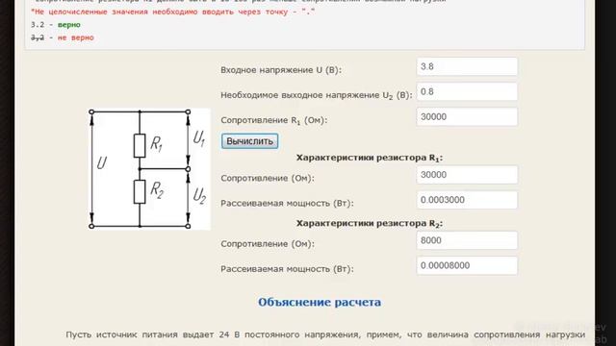Select R1 dissipated power field 0.0003000

pyautogui.click(x=467, y=200)
